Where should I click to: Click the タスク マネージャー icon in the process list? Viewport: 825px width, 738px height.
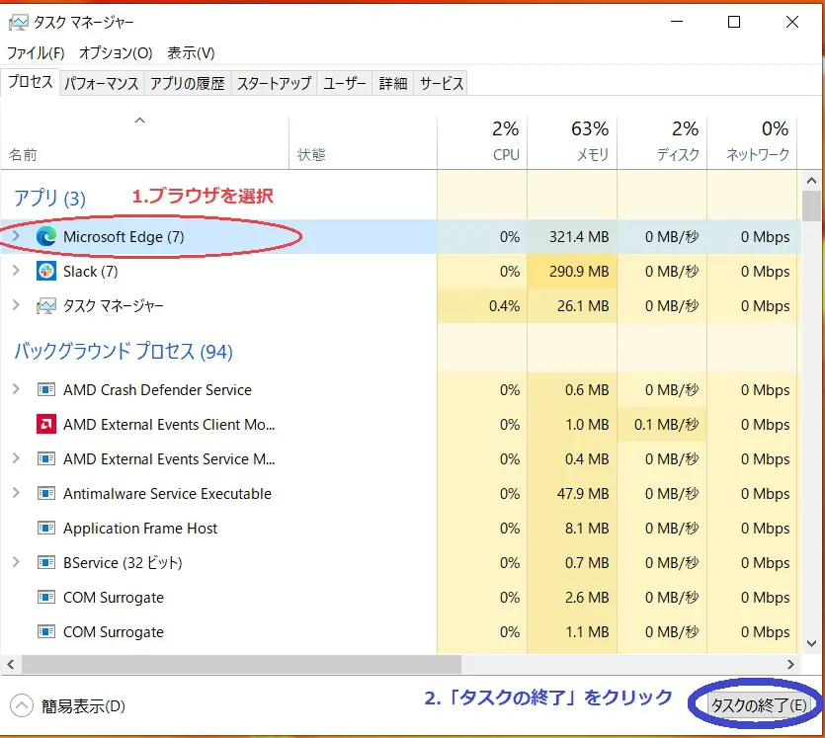[x=46, y=306]
